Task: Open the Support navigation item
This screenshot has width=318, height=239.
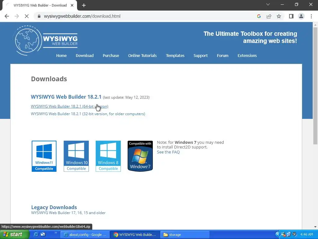Action: [x=201, y=55]
